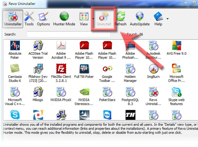The image size is (198, 147).
Task: Click the Uninstall toolbar button
Action: tap(104, 19)
